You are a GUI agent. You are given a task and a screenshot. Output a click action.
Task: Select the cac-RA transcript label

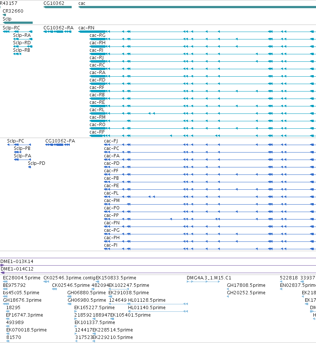pyautogui.click(x=97, y=73)
